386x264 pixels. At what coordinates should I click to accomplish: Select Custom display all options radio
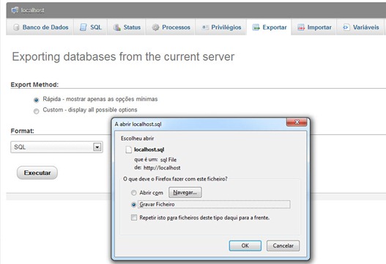36,111
